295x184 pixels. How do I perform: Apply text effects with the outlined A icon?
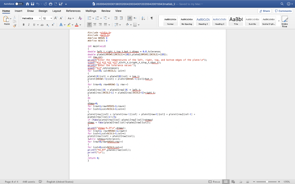pyautogui.click(x=61, y=25)
